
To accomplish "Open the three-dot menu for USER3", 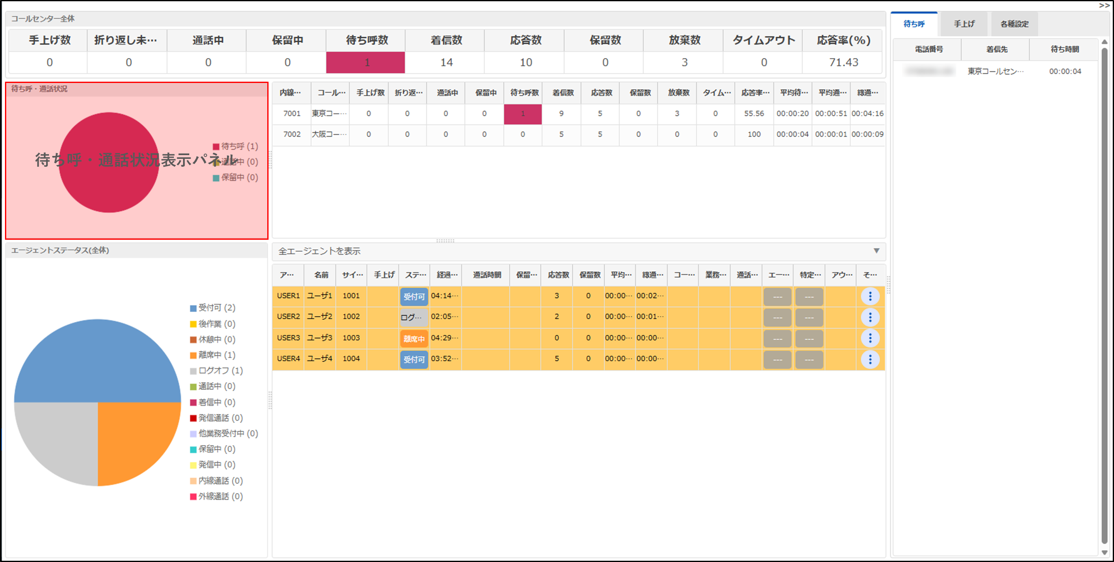I will coord(870,338).
